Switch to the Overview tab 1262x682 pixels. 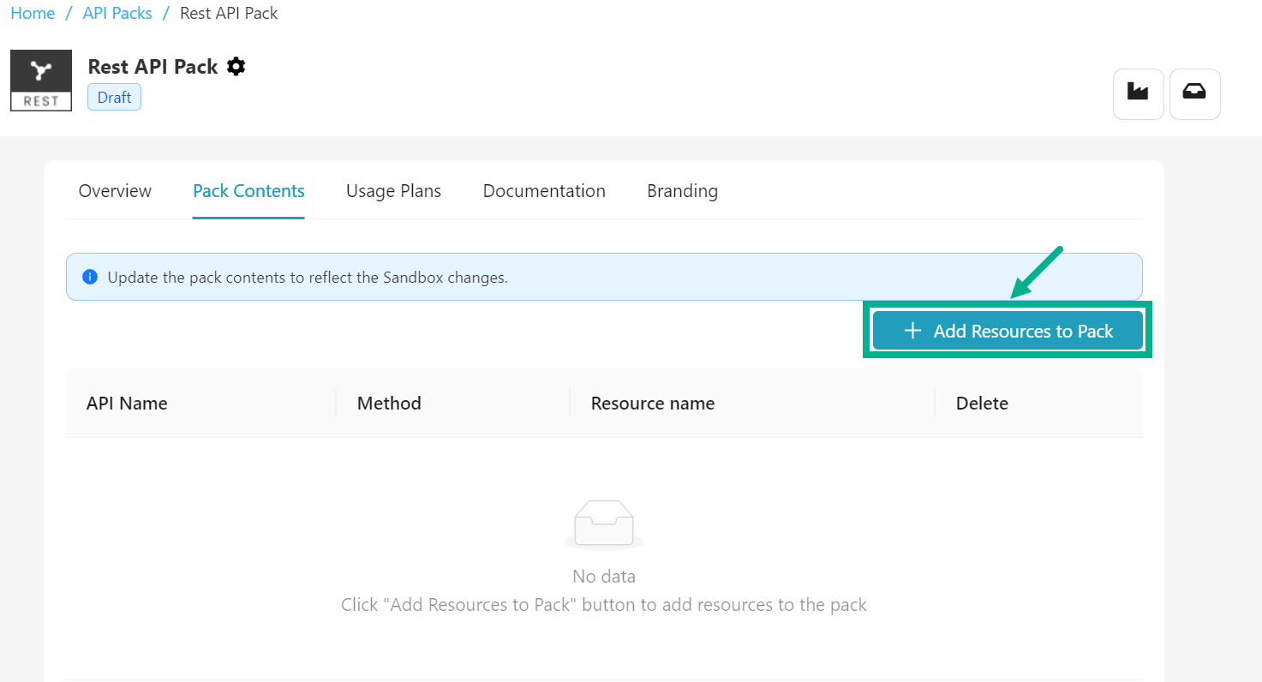click(115, 191)
